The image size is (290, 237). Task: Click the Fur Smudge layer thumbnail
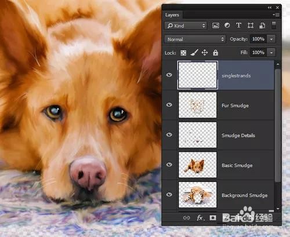(198, 105)
